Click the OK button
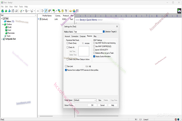The height and width of the screenshot is (121, 182). [x=92, y=105]
